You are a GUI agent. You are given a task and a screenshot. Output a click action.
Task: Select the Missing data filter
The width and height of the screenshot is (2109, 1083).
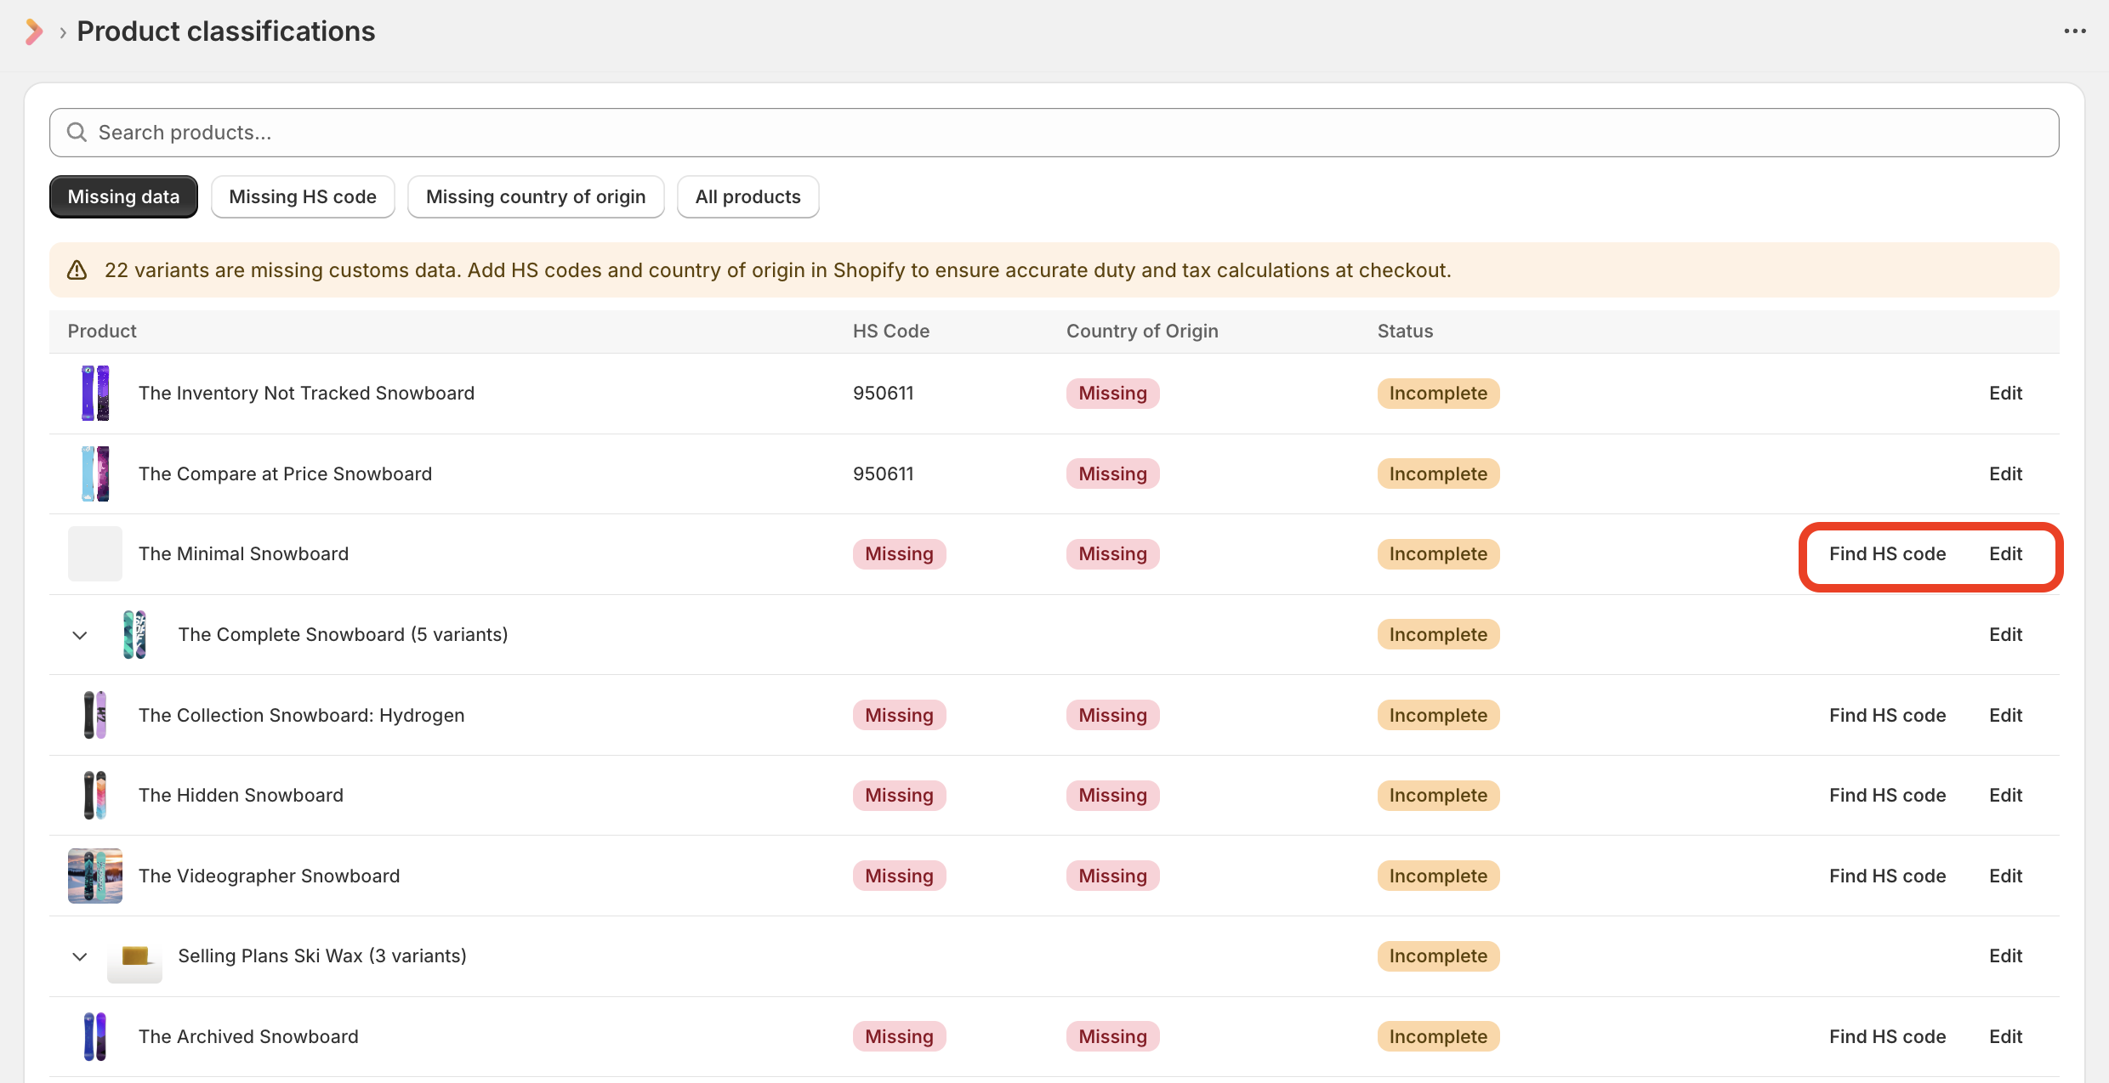123,197
